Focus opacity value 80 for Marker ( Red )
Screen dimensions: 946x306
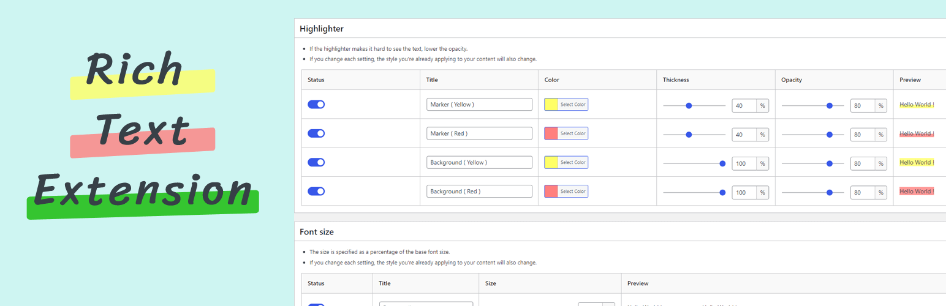click(862, 135)
